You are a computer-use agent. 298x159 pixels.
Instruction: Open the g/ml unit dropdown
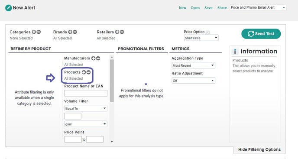point(86,124)
